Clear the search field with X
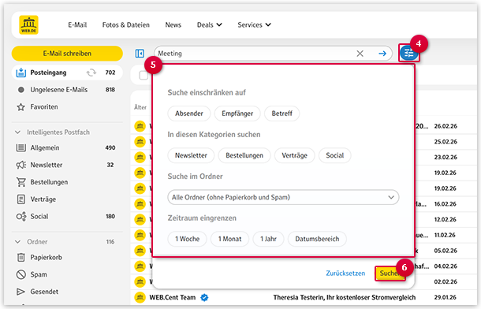 (360, 54)
